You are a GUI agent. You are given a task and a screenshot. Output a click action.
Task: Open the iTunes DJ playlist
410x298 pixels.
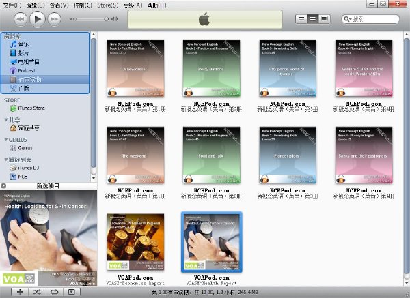(x=24, y=168)
